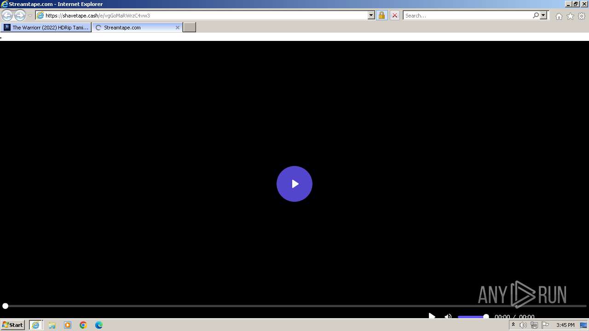Click the search magnifier icon
The image size is (589, 331).
(536, 15)
